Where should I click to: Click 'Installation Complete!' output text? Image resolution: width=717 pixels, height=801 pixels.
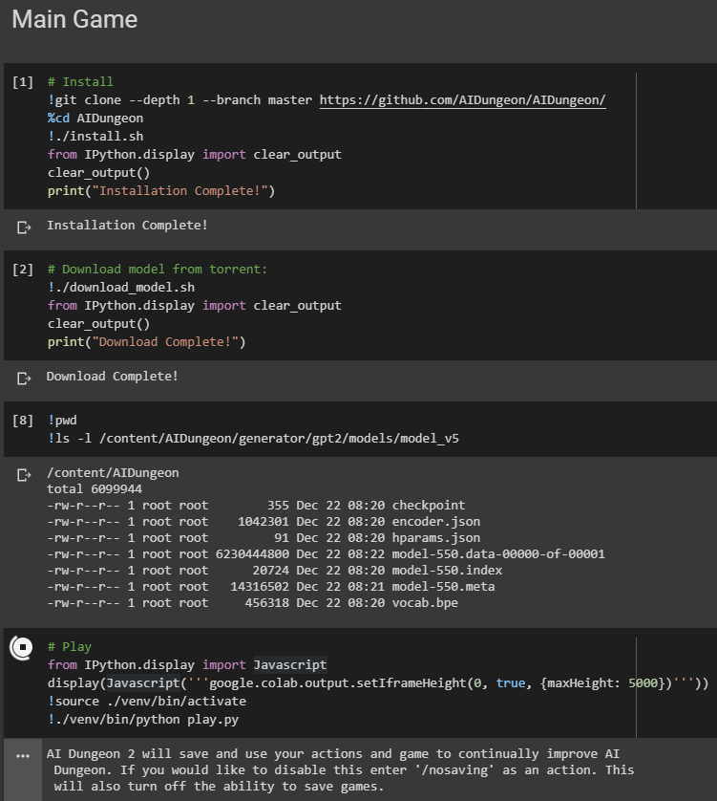point(127,226)
